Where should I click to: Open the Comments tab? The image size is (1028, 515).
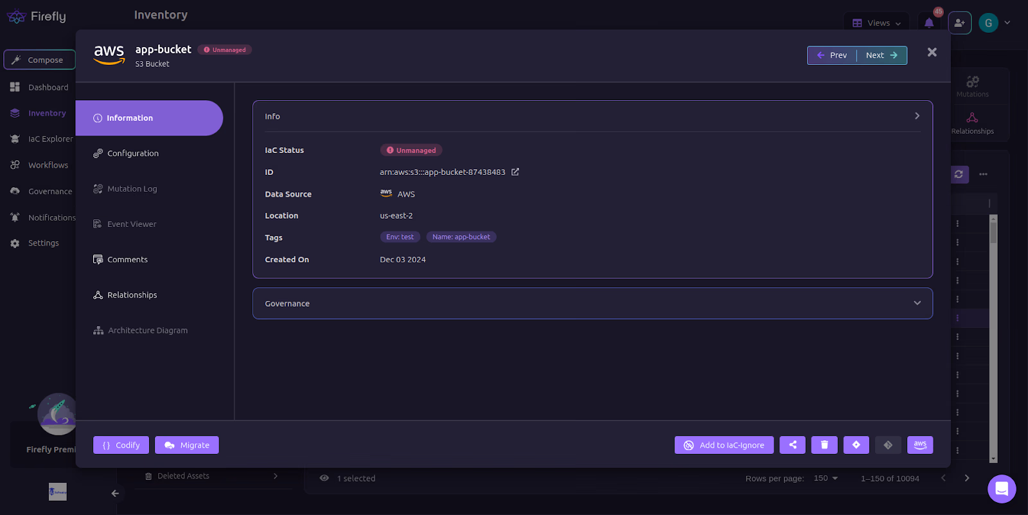pyautogui.click(x=120, y=260)
